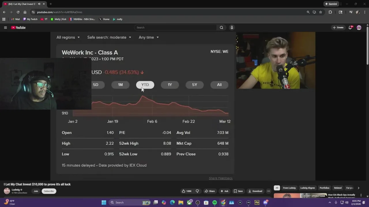Bookmark this page with star icon

point(320,12)
